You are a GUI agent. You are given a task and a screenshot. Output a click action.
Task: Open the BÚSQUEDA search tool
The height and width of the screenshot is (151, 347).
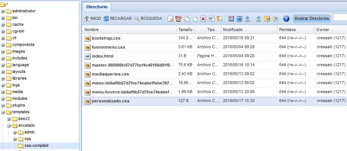pos(148,19)
